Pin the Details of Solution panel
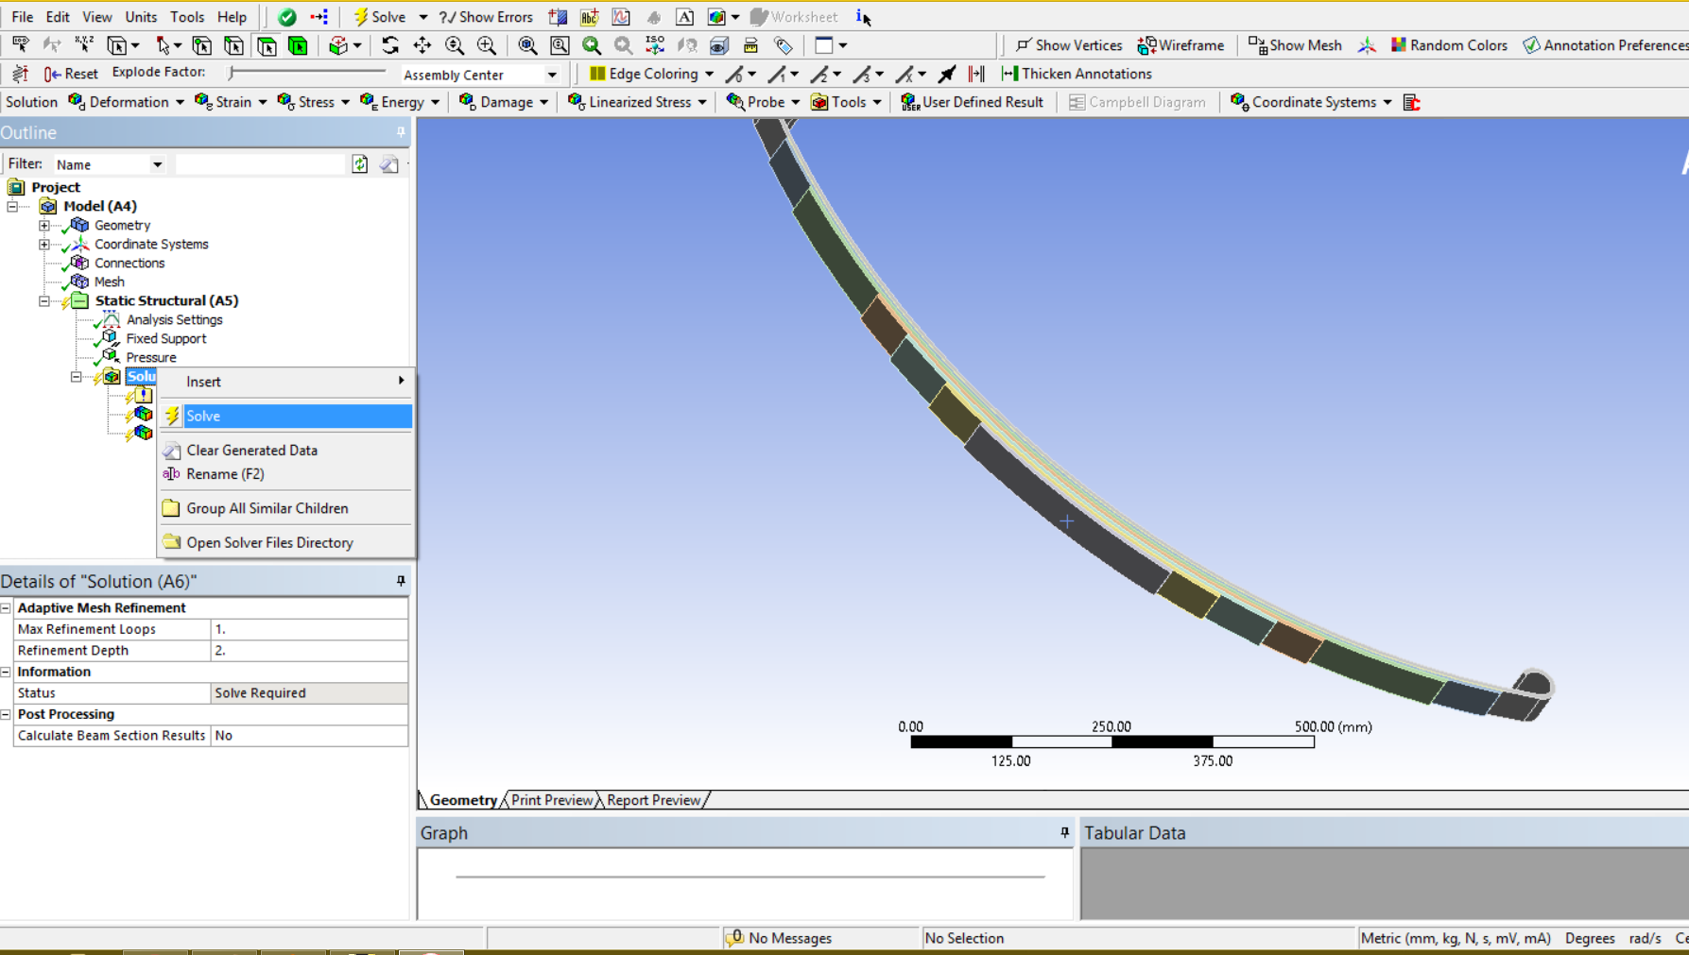Screen dimensions: 1689x955 [401, 581]
